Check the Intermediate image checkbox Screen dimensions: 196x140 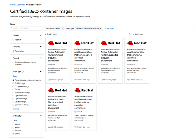(x=13, y=92)
